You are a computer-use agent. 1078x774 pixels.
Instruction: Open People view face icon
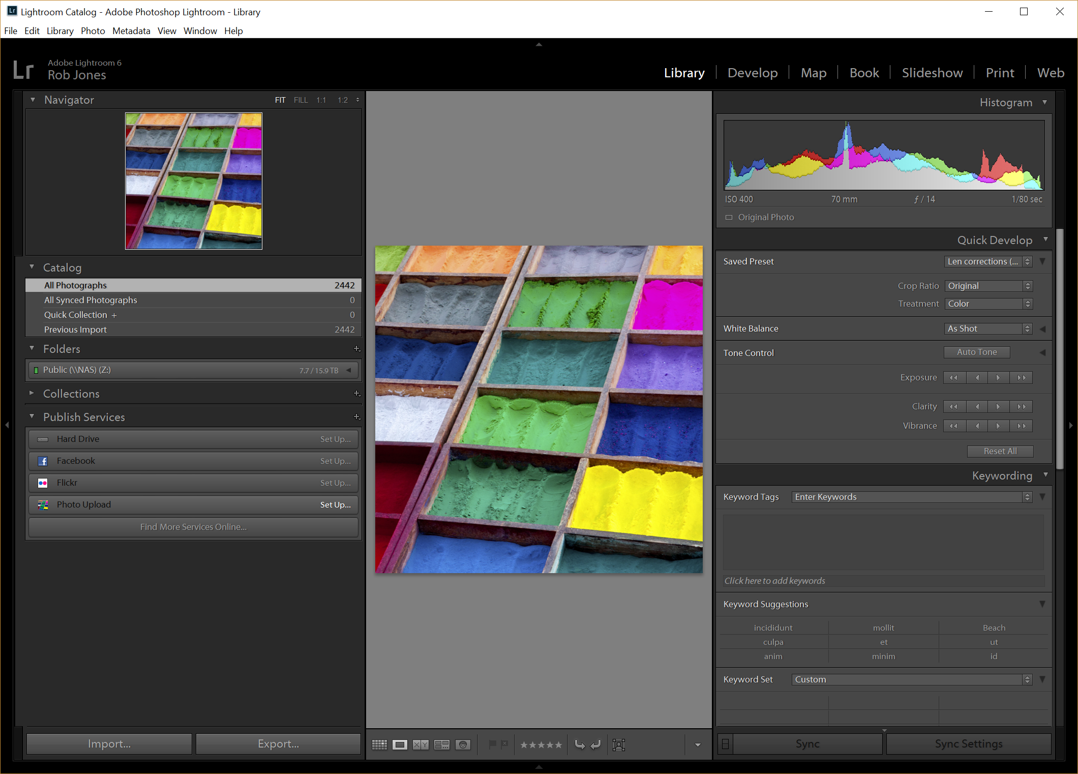point(463,745)
